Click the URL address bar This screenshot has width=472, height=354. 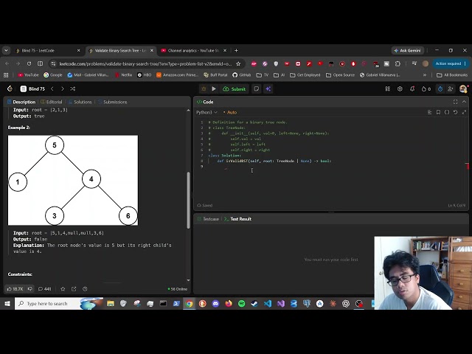pos(146,63)
